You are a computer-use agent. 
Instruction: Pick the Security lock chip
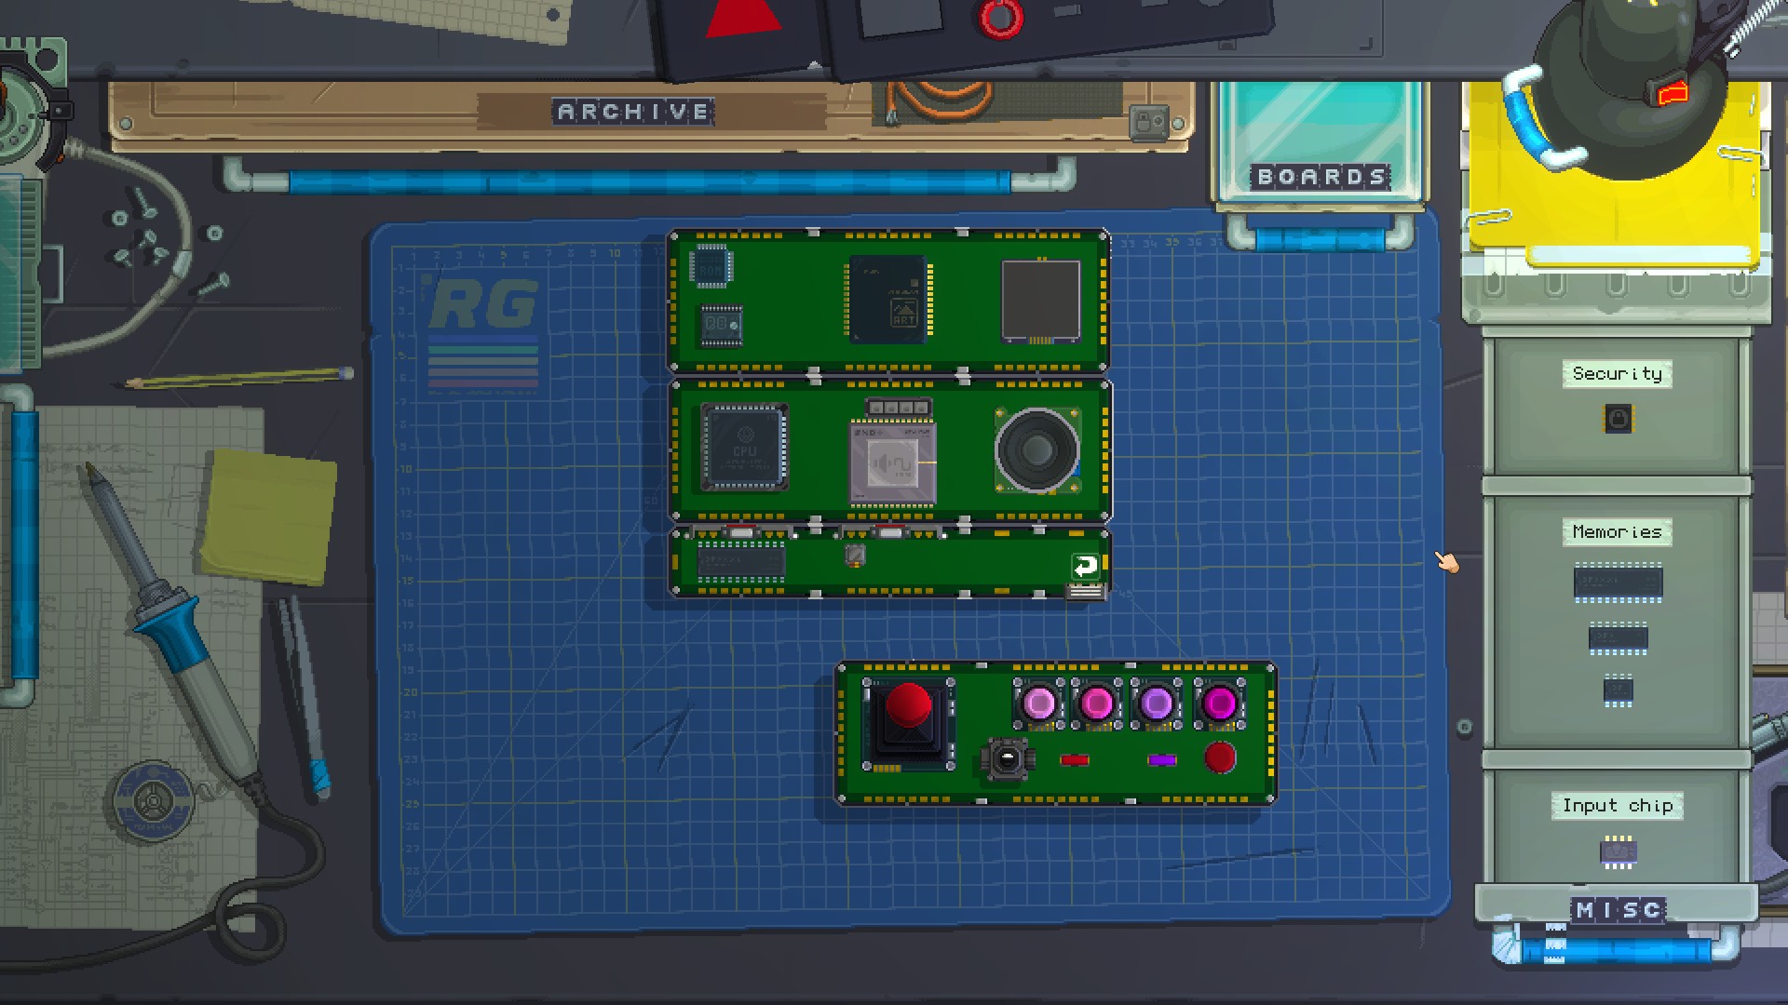click(1619, 419)
